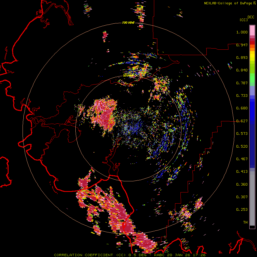This screenshot has height=257, width=257.
Task: Click the 0.627 legend value
Action: 242,121
